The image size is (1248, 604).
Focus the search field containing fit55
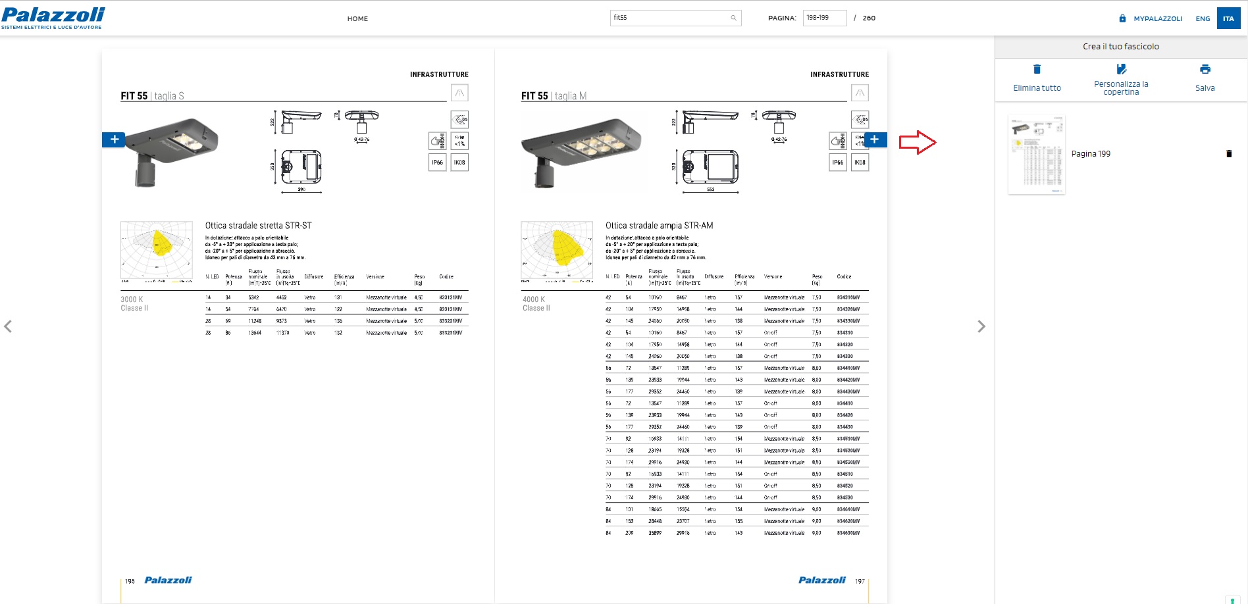point(675,18)
